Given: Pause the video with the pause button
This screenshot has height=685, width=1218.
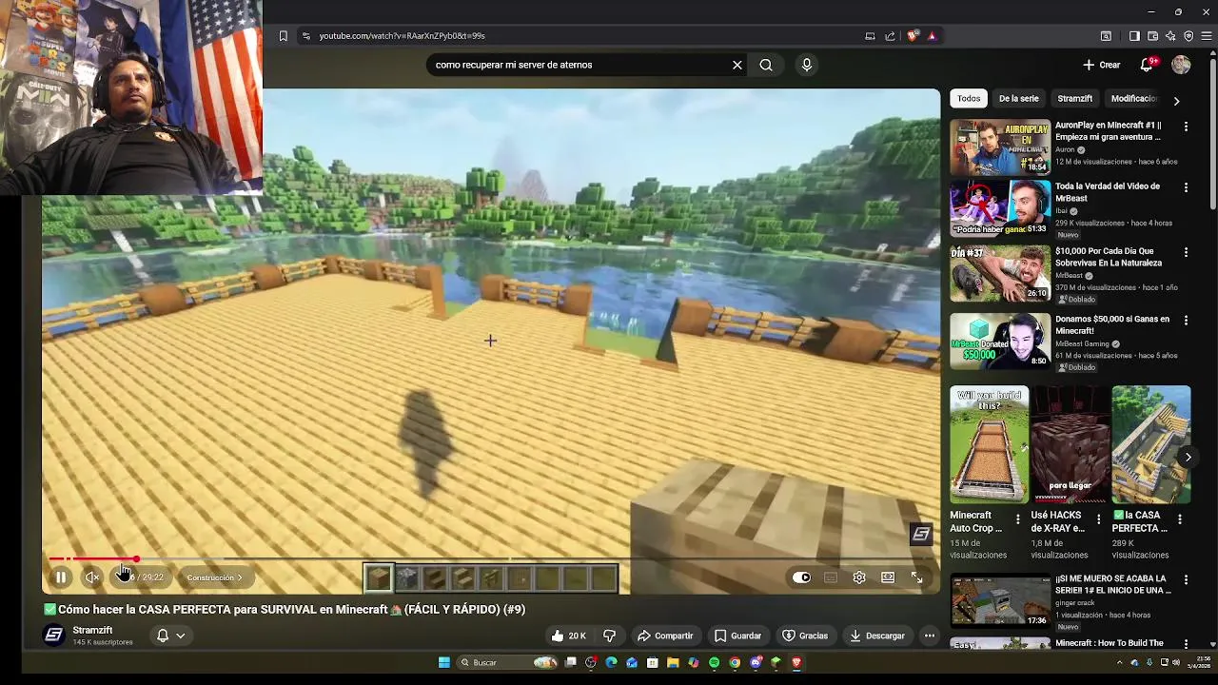Looking at the screenshot, I should [60, 577].
